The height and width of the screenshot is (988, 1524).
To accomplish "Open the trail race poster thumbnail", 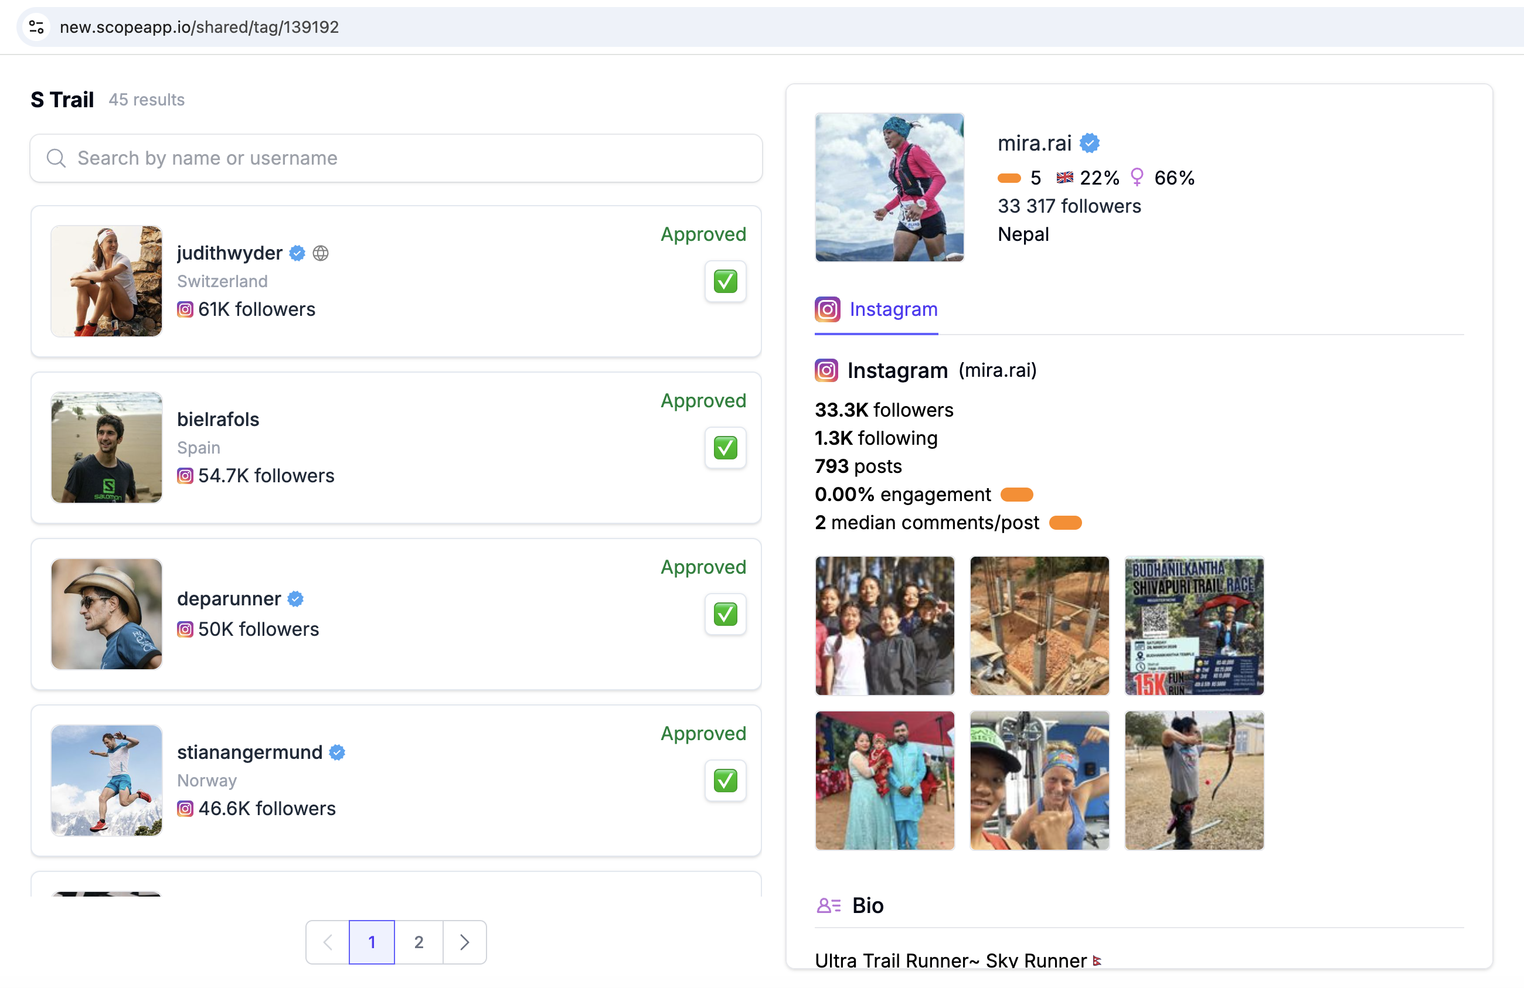I will pos(1194,626).
